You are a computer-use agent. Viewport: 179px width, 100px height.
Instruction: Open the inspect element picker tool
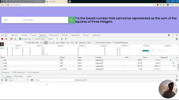click(x=2, y=35)
